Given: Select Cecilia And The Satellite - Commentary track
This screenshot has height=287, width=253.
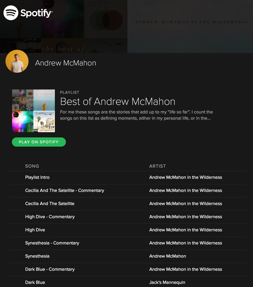Looking at the screenshot, I should [64, 191].
